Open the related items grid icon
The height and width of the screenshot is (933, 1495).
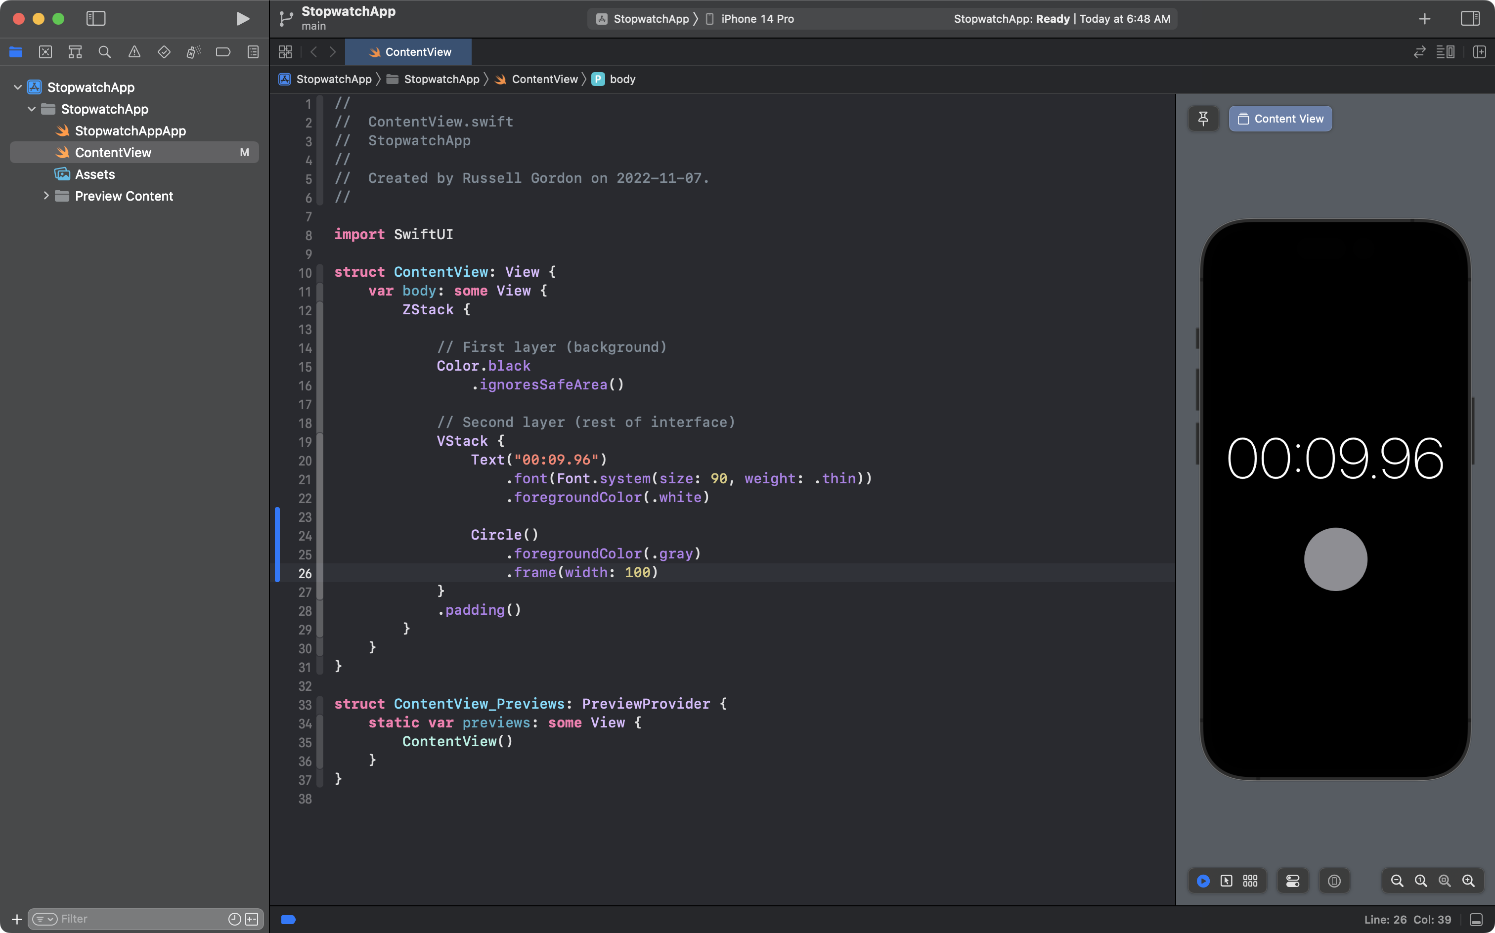pos(285,52)
